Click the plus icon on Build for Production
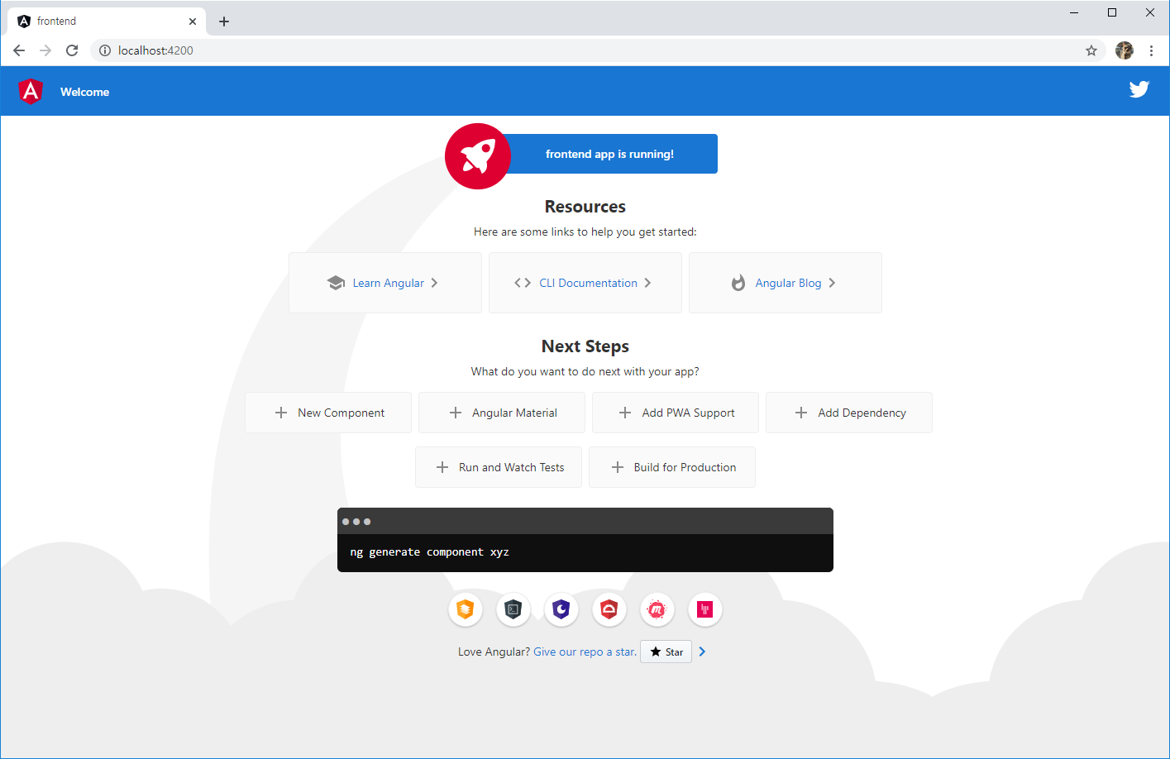This screenshot has height=759, width=1170. click(618, 467)
